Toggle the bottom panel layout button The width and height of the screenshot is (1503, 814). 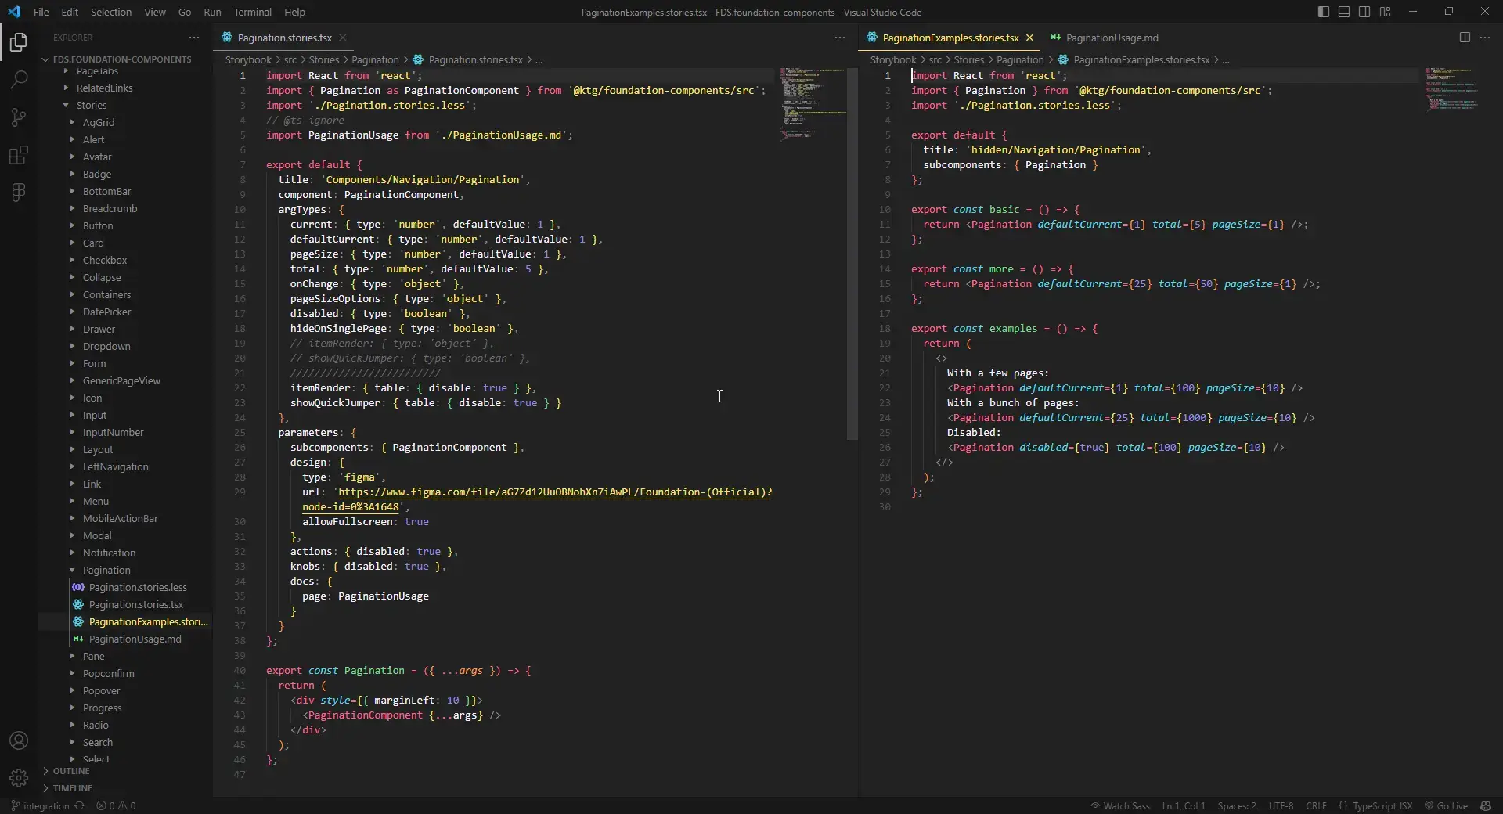pyautogui.click(x=1344, y=12)
